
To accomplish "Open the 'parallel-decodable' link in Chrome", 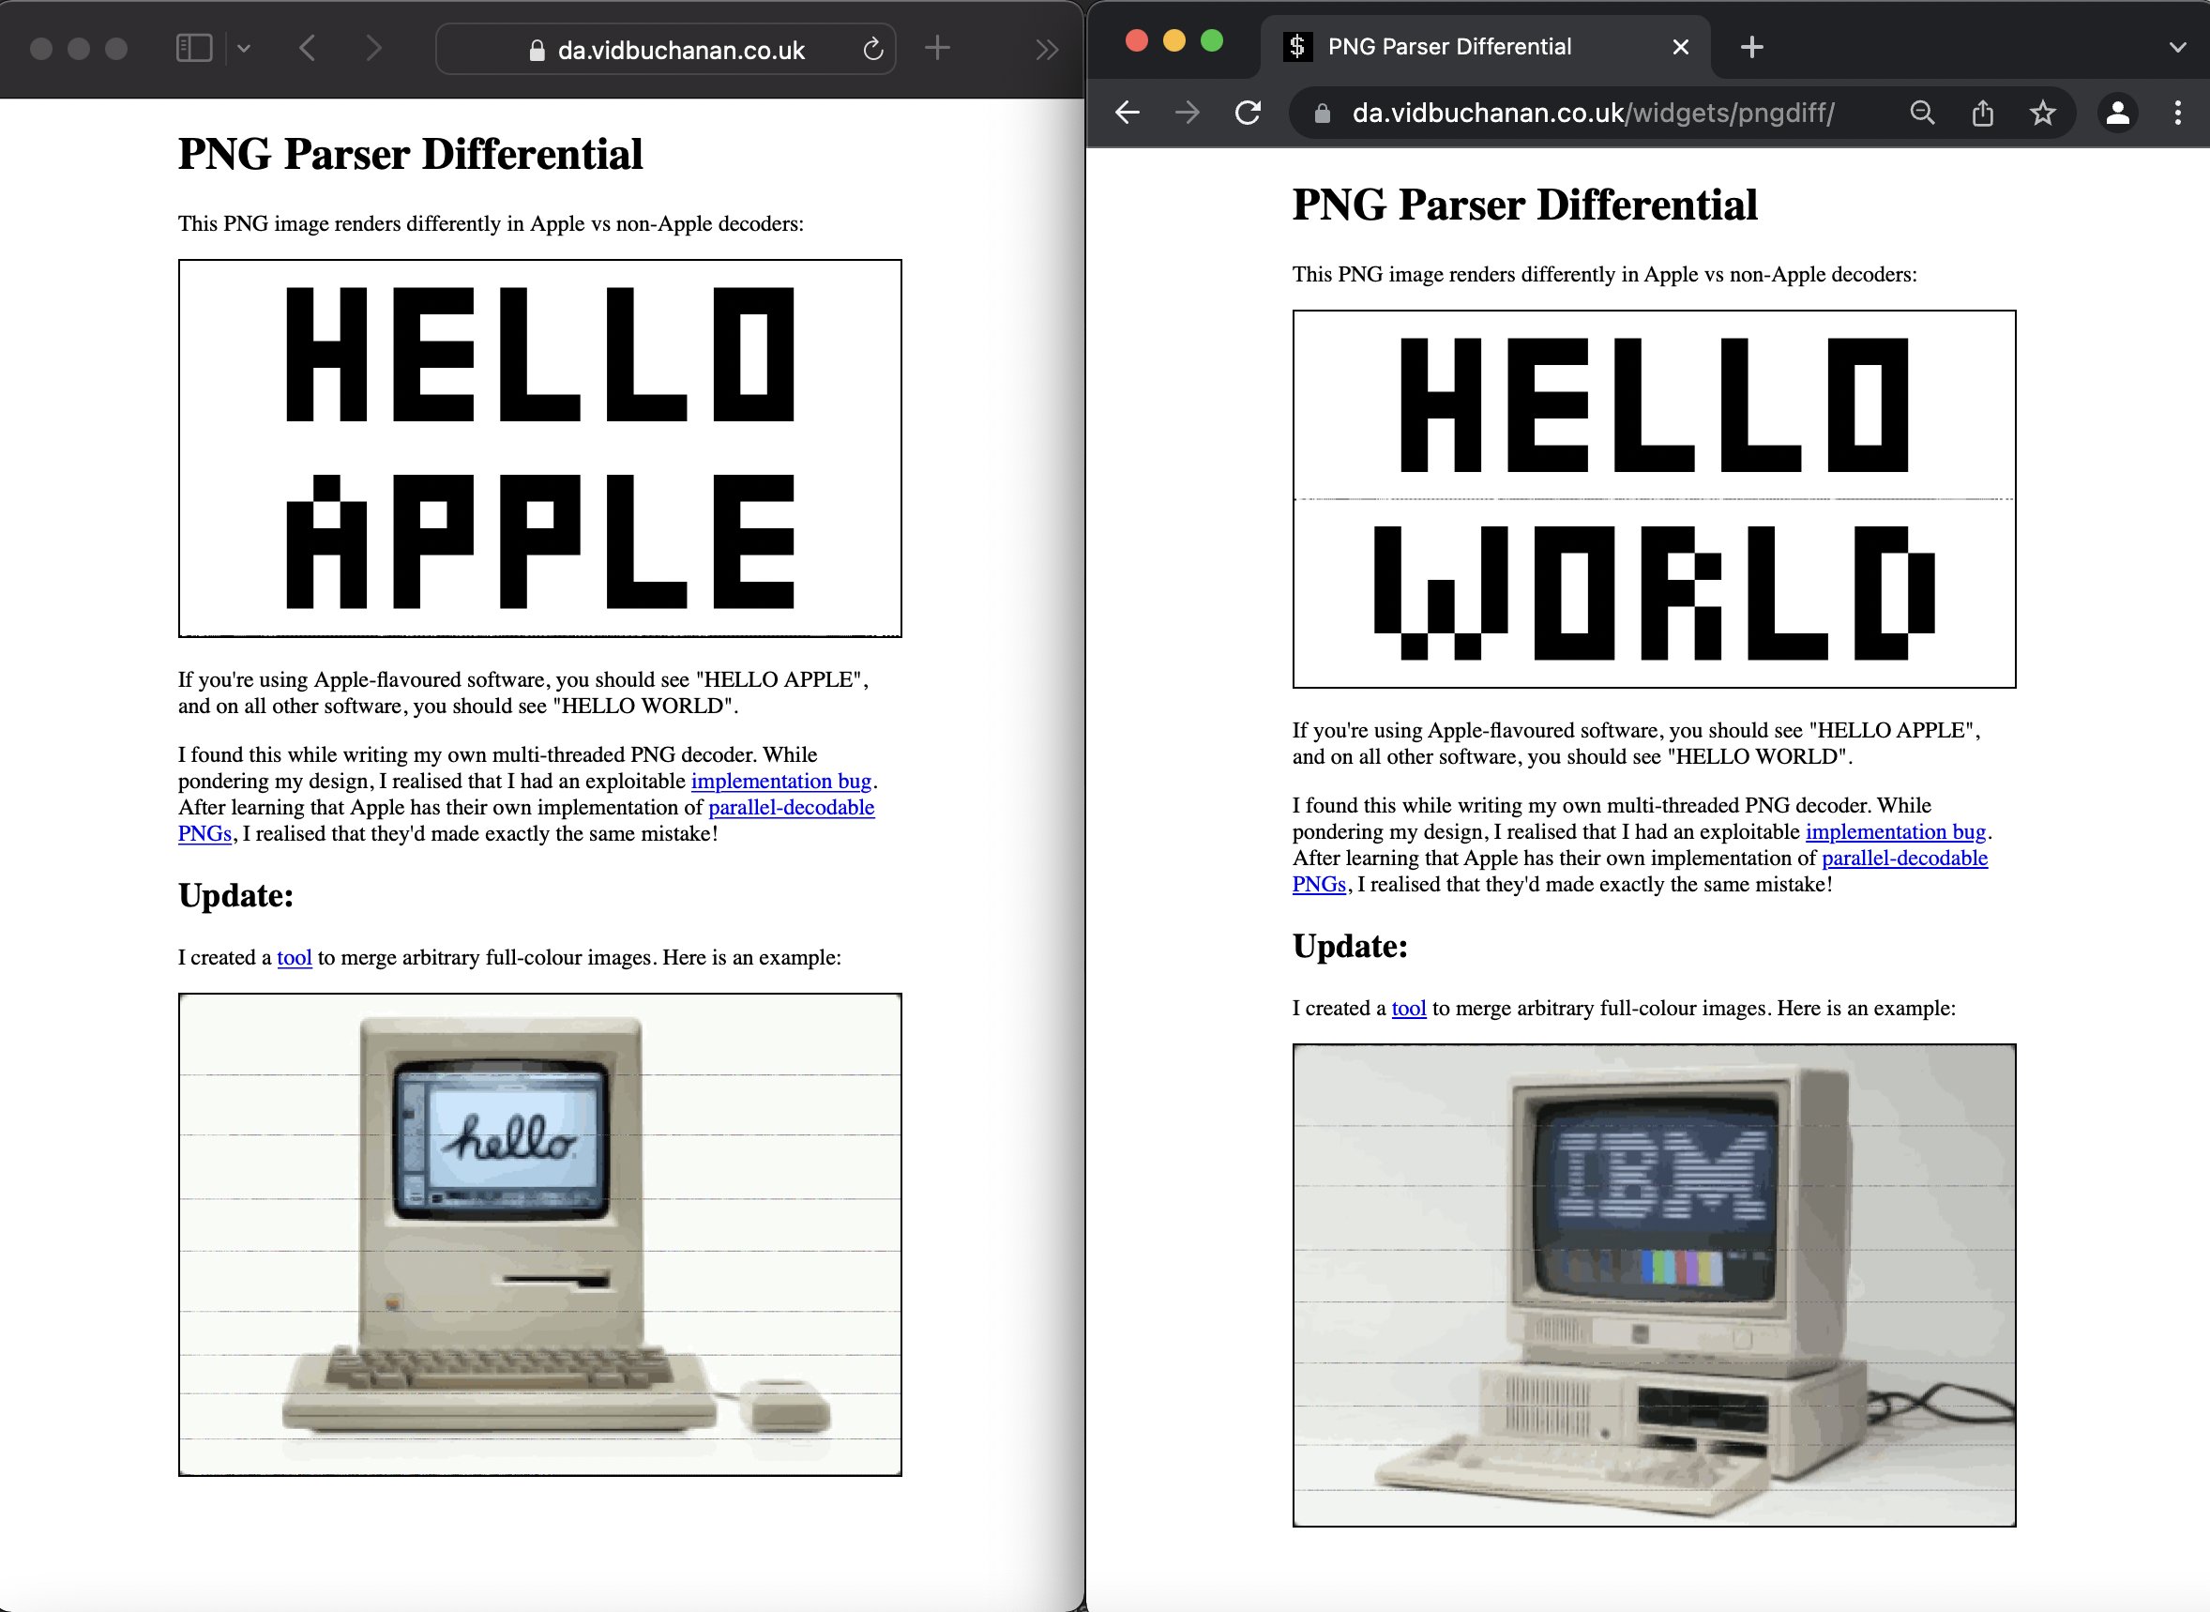I will click(x=1905, y=858).
